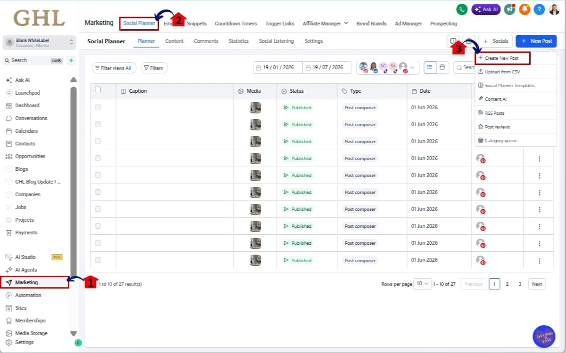Collapse sidebar with green arrow button
Viewport: 566px width, 353px height.
78,343
